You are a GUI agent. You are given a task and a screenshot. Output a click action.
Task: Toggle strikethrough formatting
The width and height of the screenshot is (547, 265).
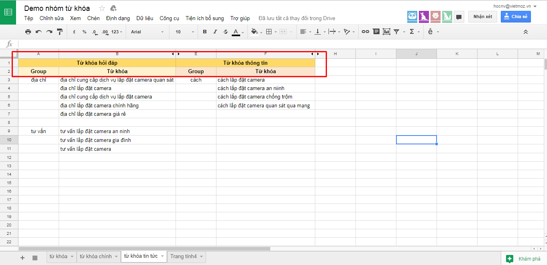pos(225,32)
